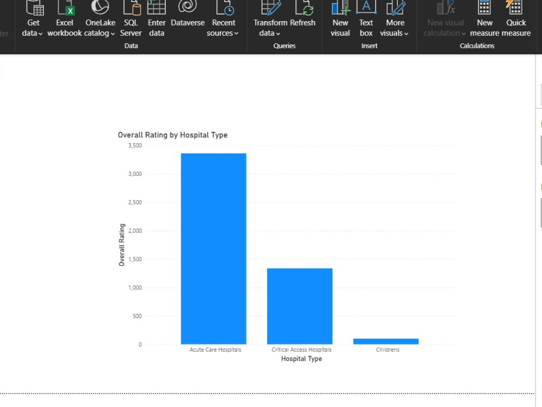Click the Critical Access Hospitals axis label
This screenshot has width=542, height=407.
coord(301,349)
